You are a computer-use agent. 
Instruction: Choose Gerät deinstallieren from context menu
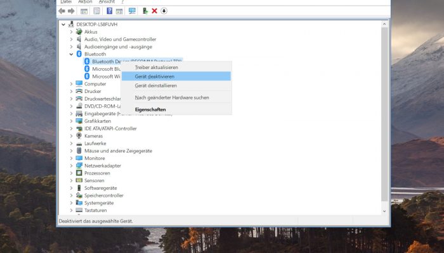[x=176, y=85]
